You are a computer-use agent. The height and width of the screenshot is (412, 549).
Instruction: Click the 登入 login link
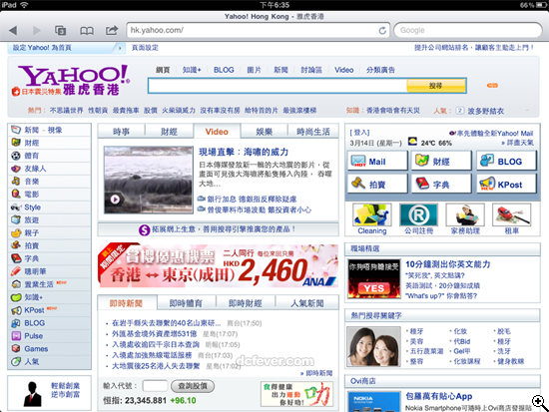pos(359,133)
